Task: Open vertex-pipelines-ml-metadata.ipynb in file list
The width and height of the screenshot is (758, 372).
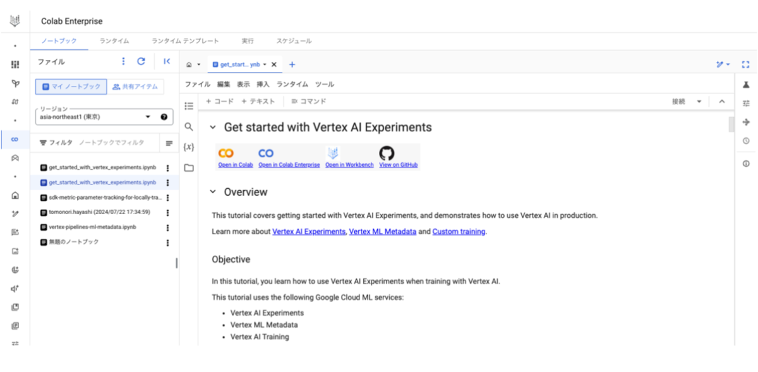Action: pos(92,228)
